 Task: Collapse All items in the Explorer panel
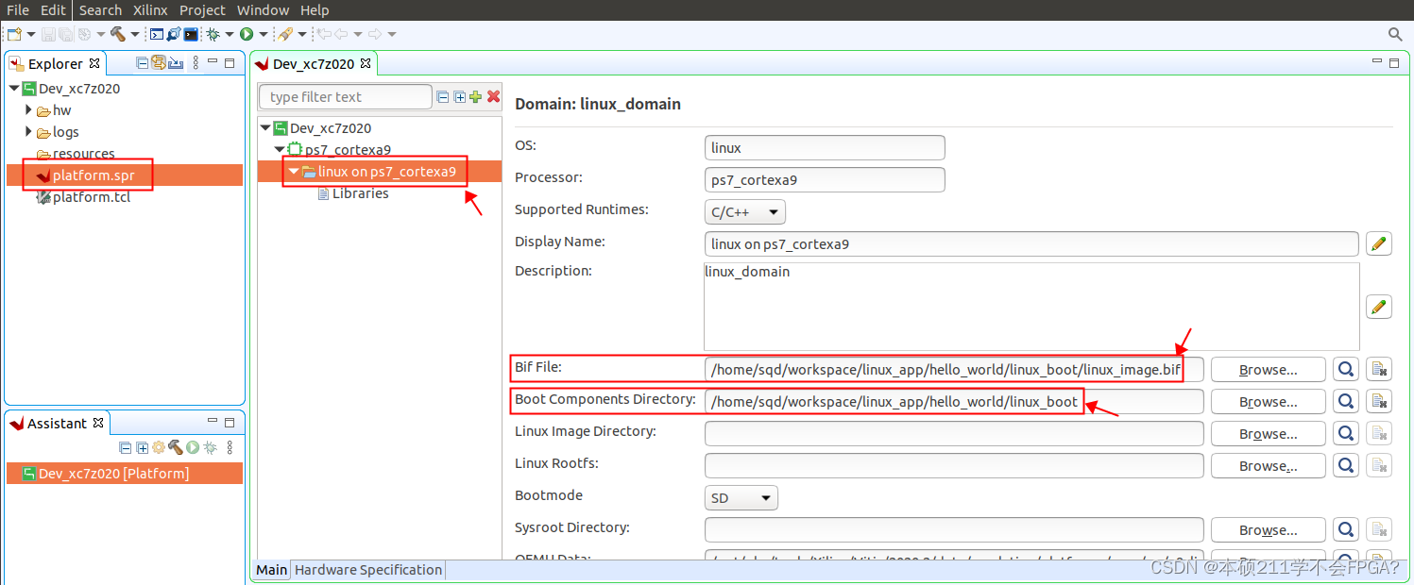click(x=142, y=62)
